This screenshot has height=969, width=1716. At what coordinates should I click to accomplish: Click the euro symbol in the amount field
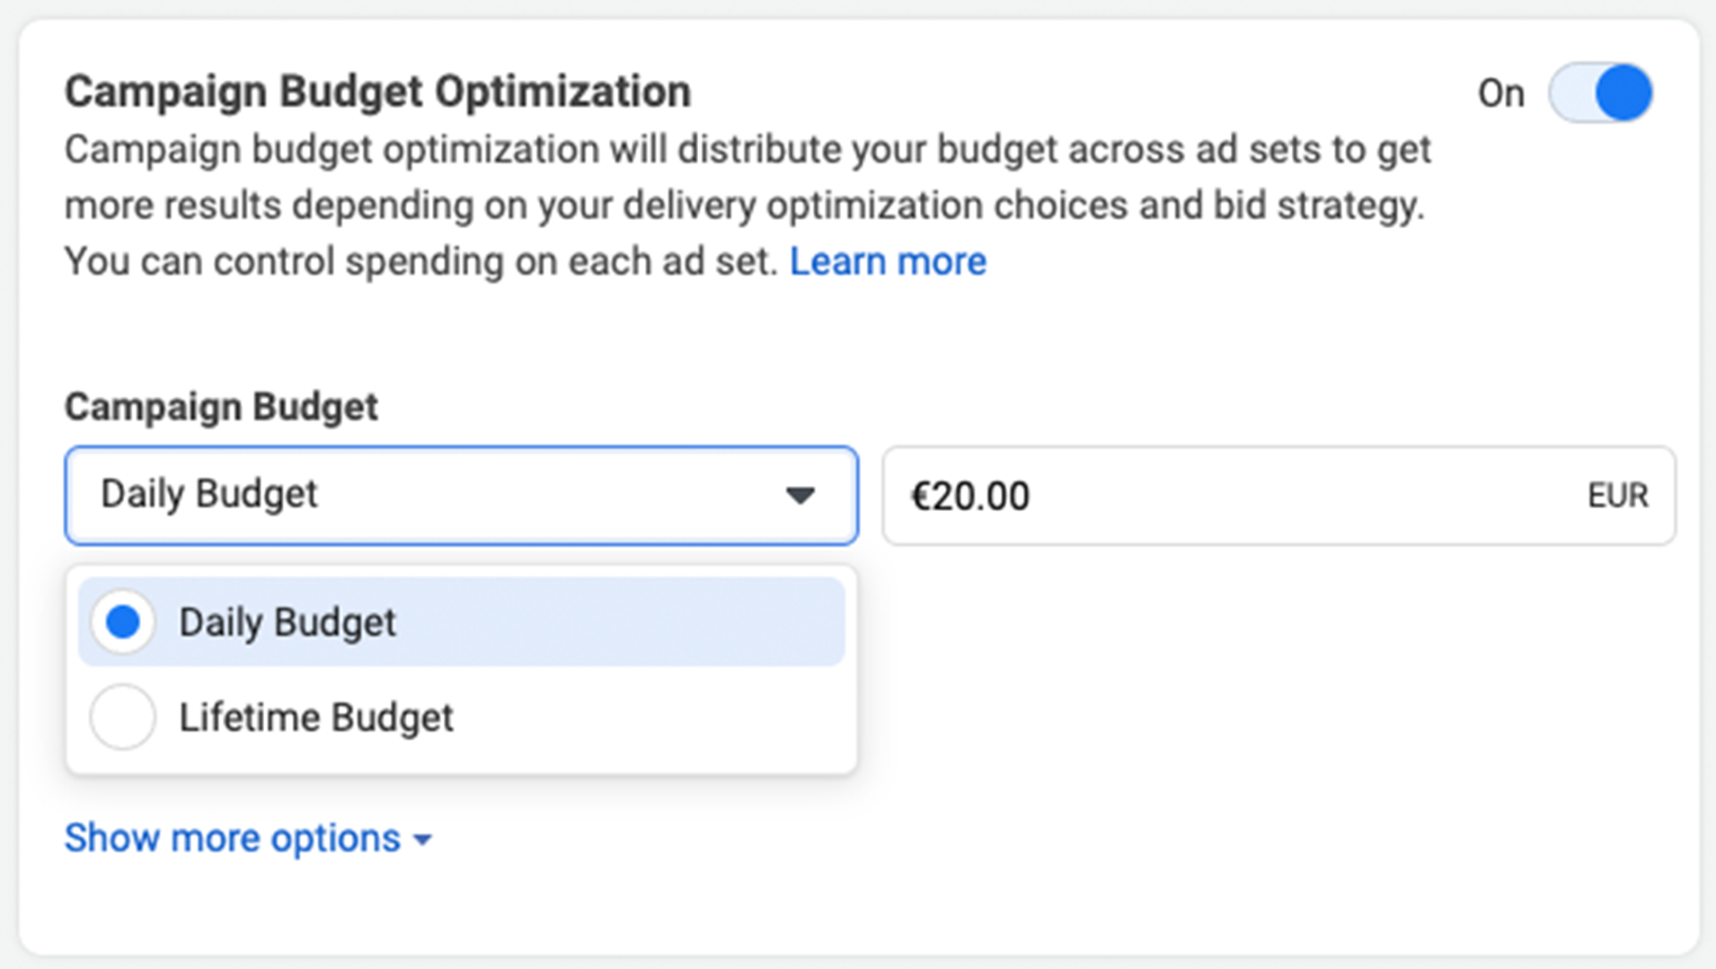click(x=920, y=496)
